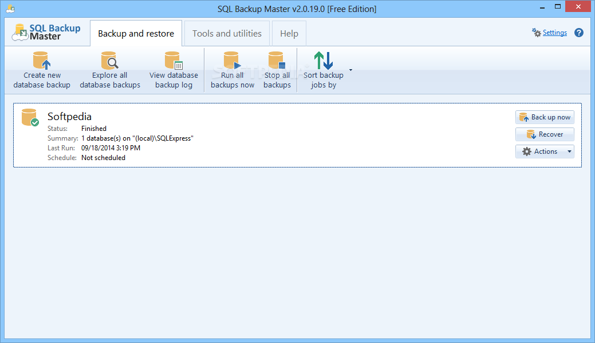Image resolution: width=595 pixels, height=343 pixels.
Task: Click last run value 09/18/2014 3:19 PM
Action: (x=111, y=148)
